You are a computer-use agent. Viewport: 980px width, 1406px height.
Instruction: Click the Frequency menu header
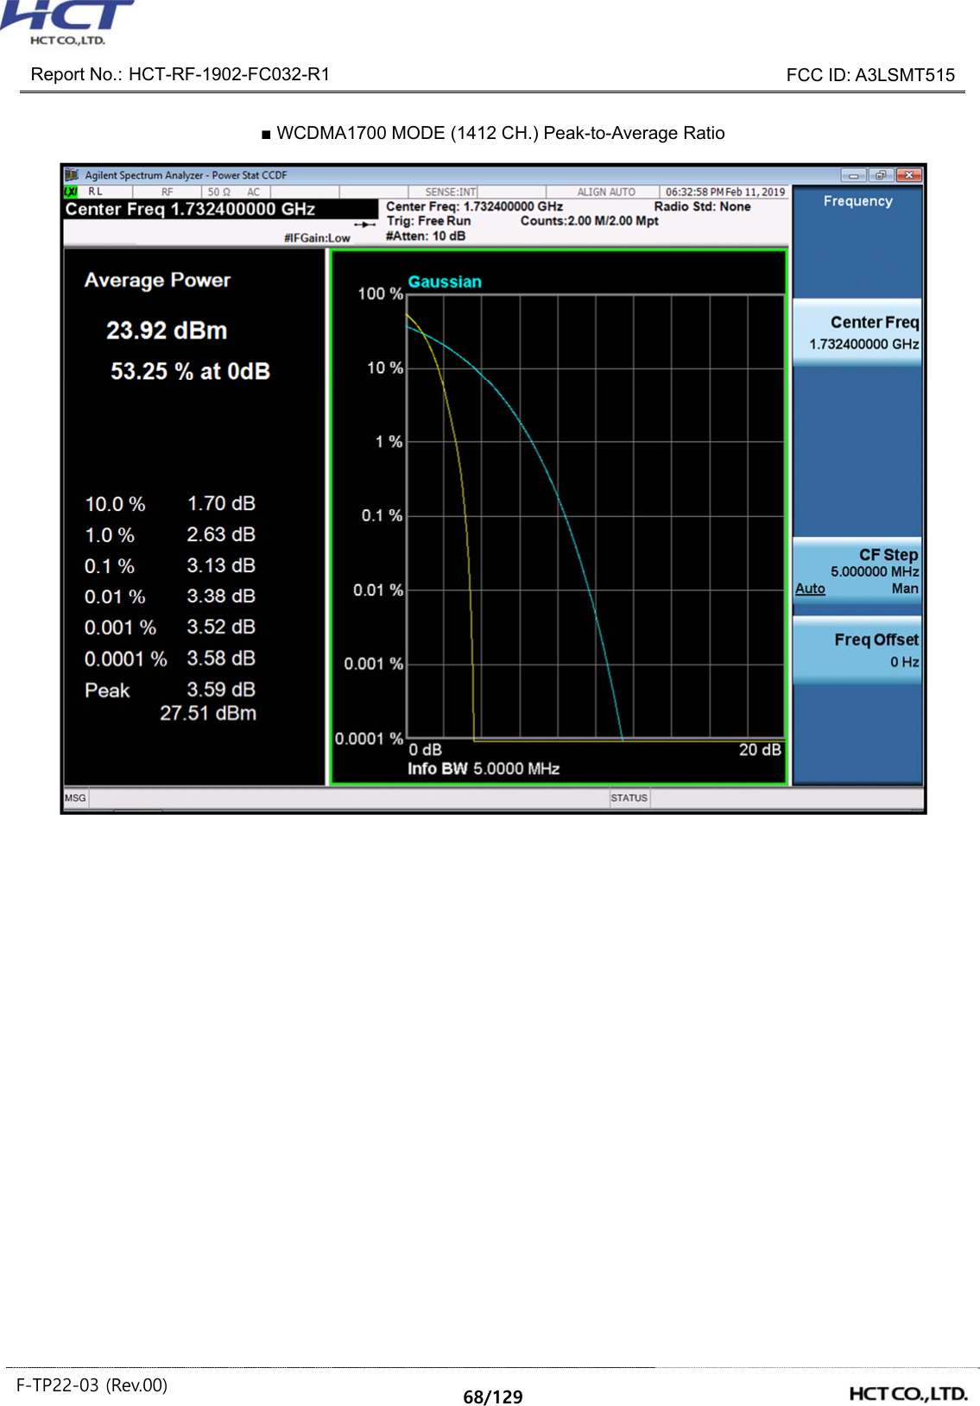857,201
